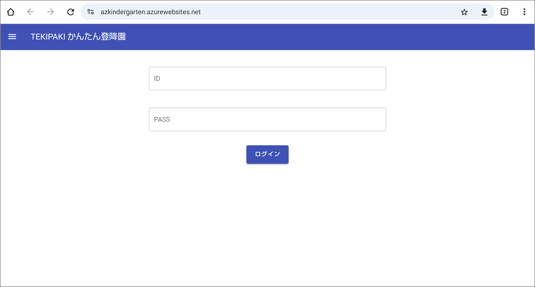Bookmark this page with the star icon
This screenshot has height=287, width=535.
[x=464, y=12]
